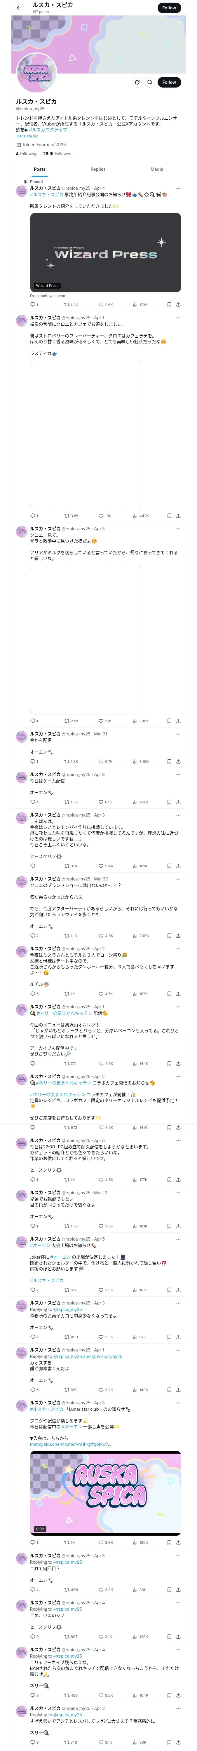Switch to the Replies tab

tap(98, 169)
